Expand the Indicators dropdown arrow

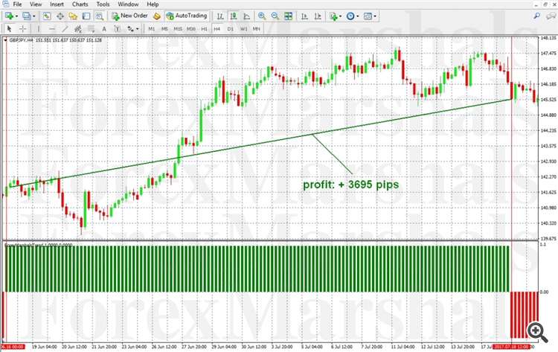[x=341, y=16]
